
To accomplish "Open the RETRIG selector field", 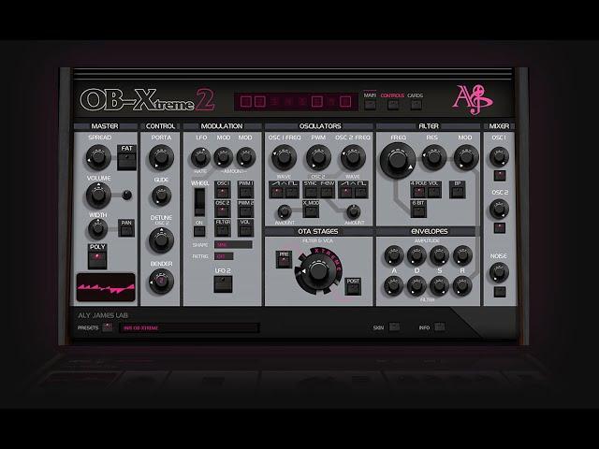I will tap(224, 256).
